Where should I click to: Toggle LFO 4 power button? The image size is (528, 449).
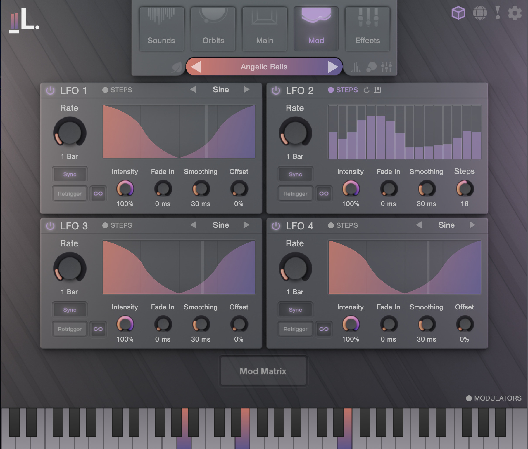coord(276,226)
